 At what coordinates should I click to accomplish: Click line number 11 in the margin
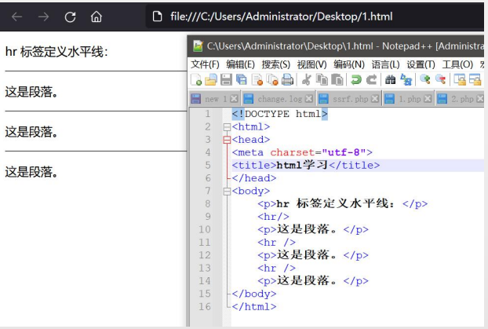[x=205, y=242]
